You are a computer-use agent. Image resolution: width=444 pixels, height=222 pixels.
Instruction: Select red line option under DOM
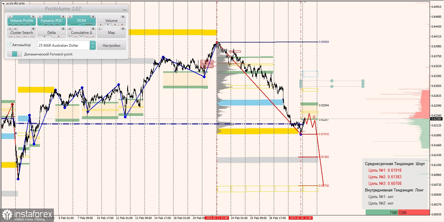(x=89, y=24)
